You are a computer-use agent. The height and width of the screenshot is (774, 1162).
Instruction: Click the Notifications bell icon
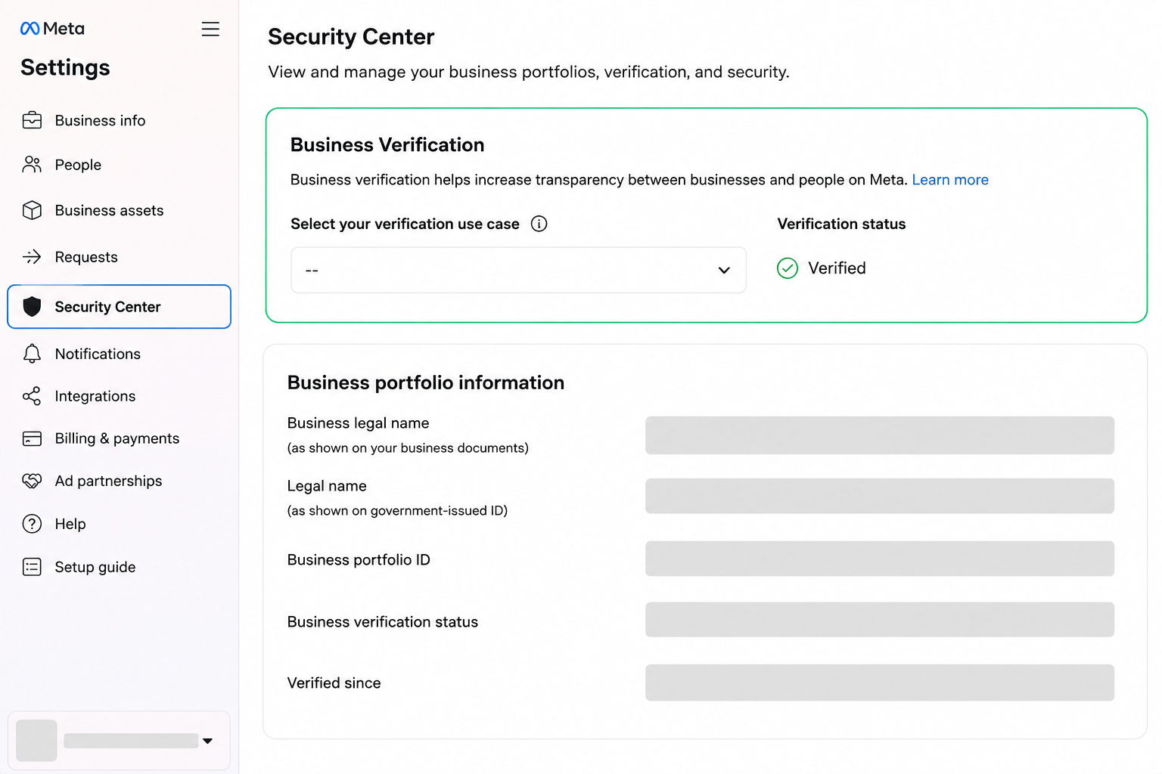pyautogui.click(x=32, y=354)
